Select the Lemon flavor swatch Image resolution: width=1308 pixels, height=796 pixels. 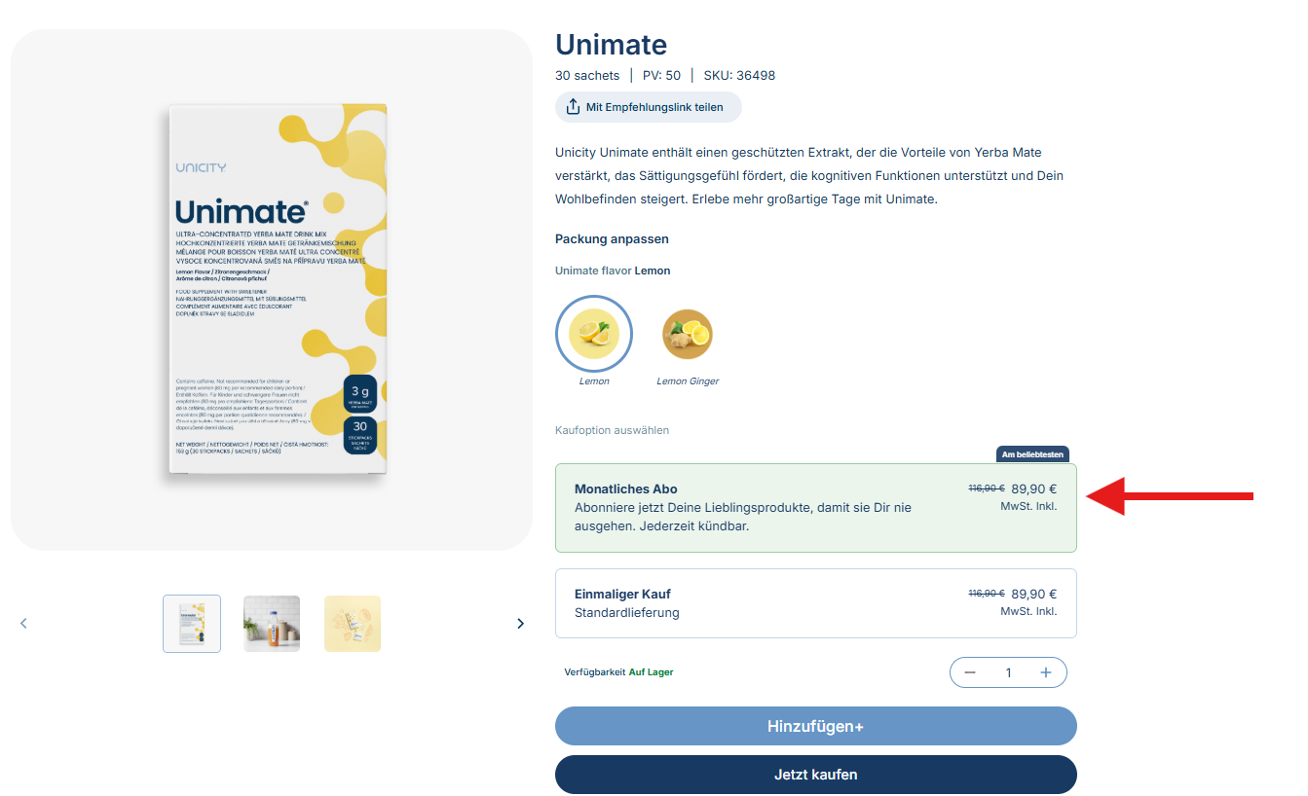[594, 334]
